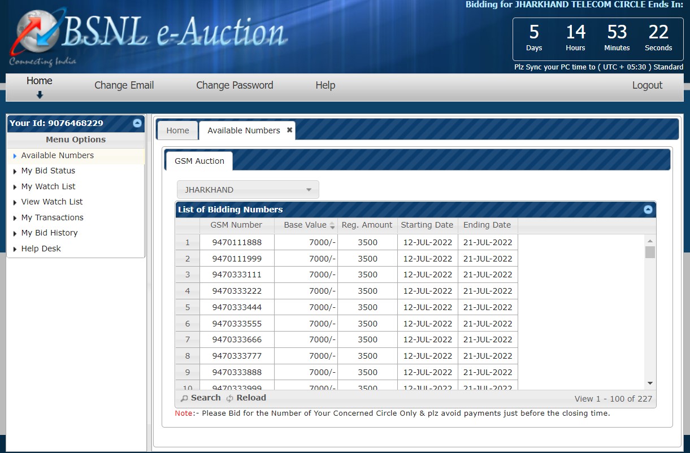This screenshot has width=690, height=453.
Task: Select GSM number 9470333666
Action: [237, 339]
